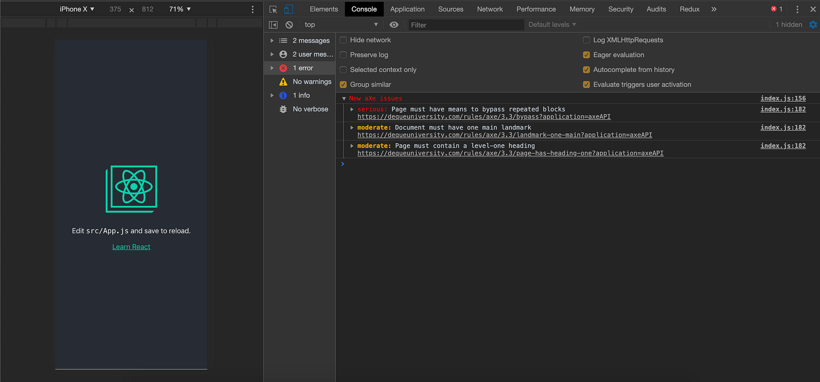820x382 pixels.
Task: Open the Audits tab
Action: click(656, 9)
